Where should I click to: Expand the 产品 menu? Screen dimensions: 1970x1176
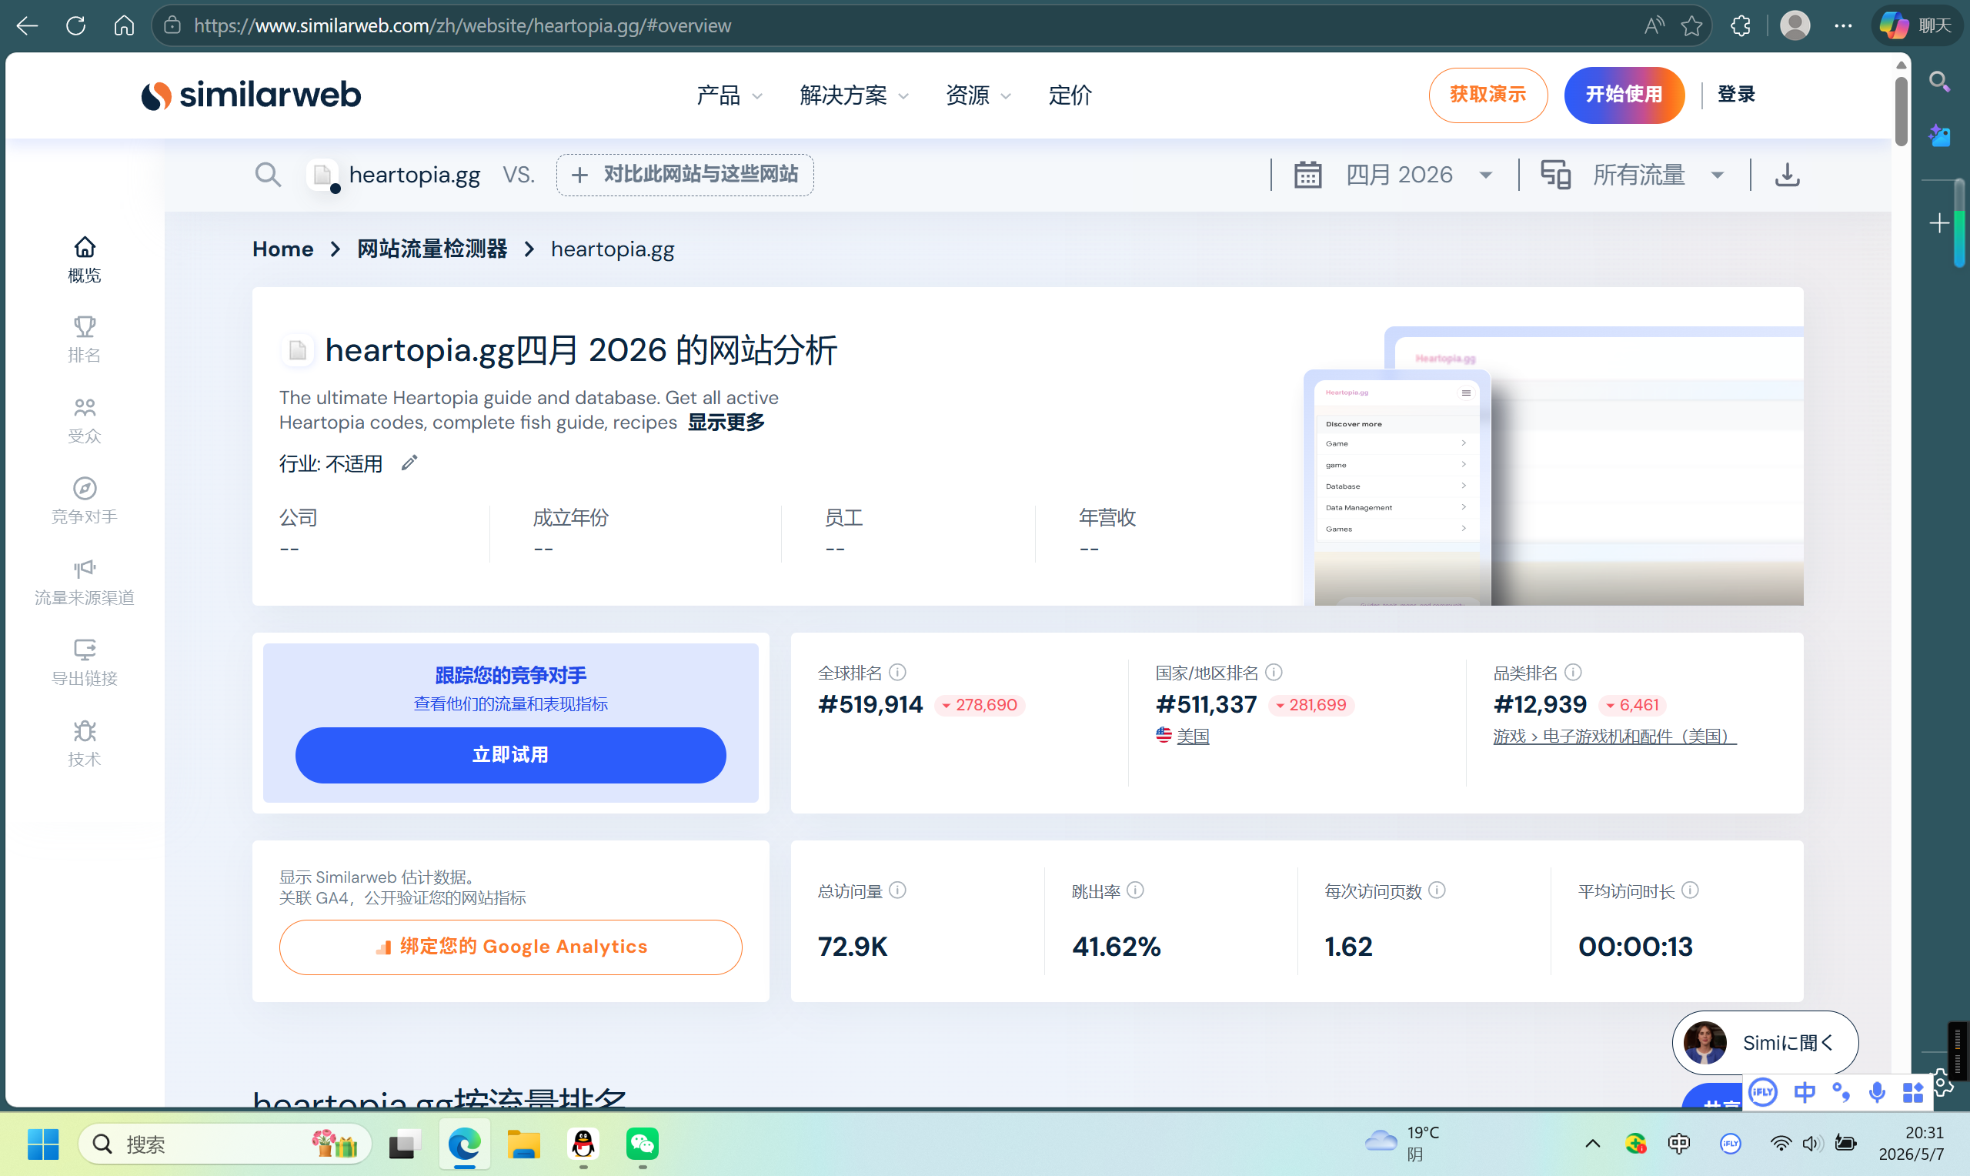pyautogui.click(x=730, y=95)
